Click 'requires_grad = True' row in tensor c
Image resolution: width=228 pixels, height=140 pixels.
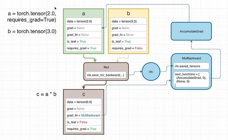(84, 129)
